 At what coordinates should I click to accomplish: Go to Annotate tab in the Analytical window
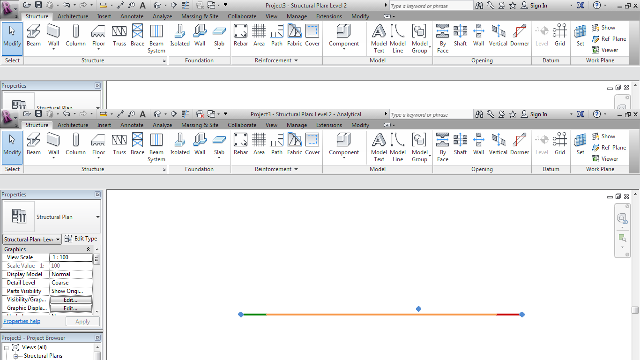pyautogui.click(x=132, y=125)
